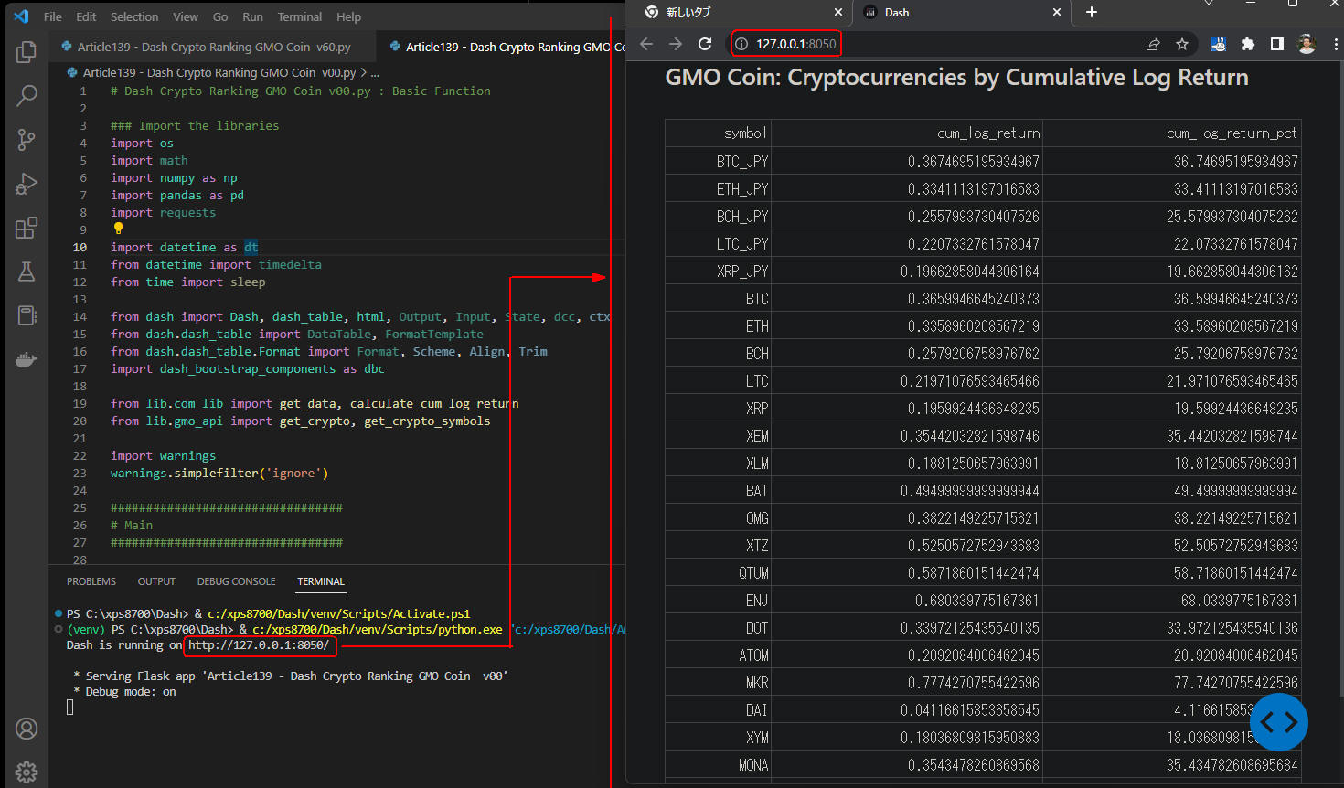Open the Dash debug menu button

click(1279, 722)
